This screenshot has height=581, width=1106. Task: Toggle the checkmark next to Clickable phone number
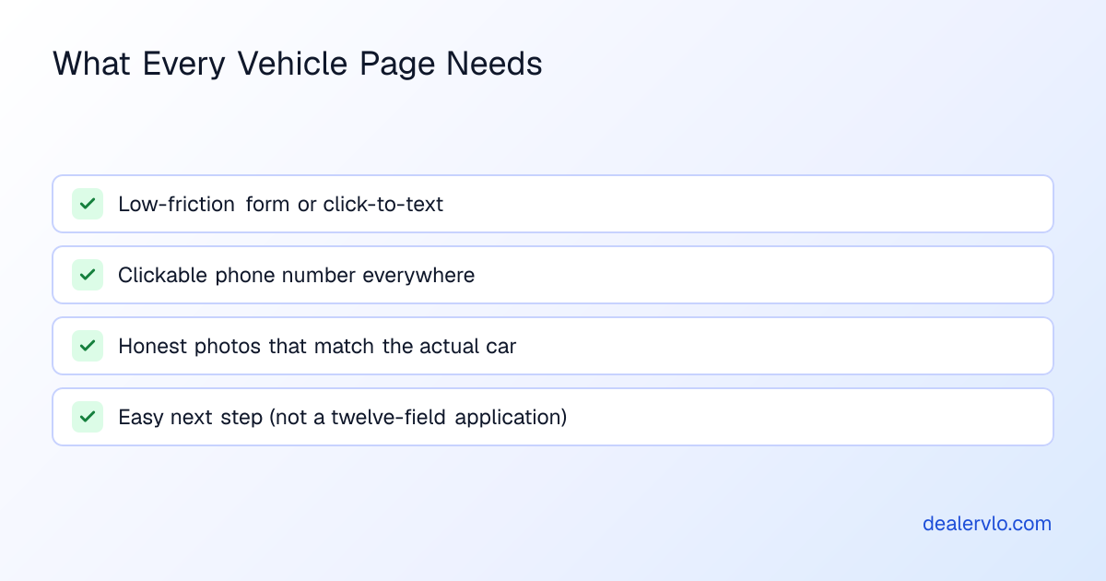(x=88, y=275)
